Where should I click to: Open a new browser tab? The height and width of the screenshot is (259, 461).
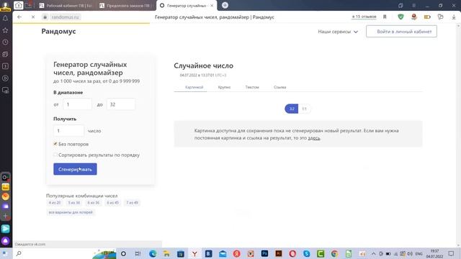(225, 5)
